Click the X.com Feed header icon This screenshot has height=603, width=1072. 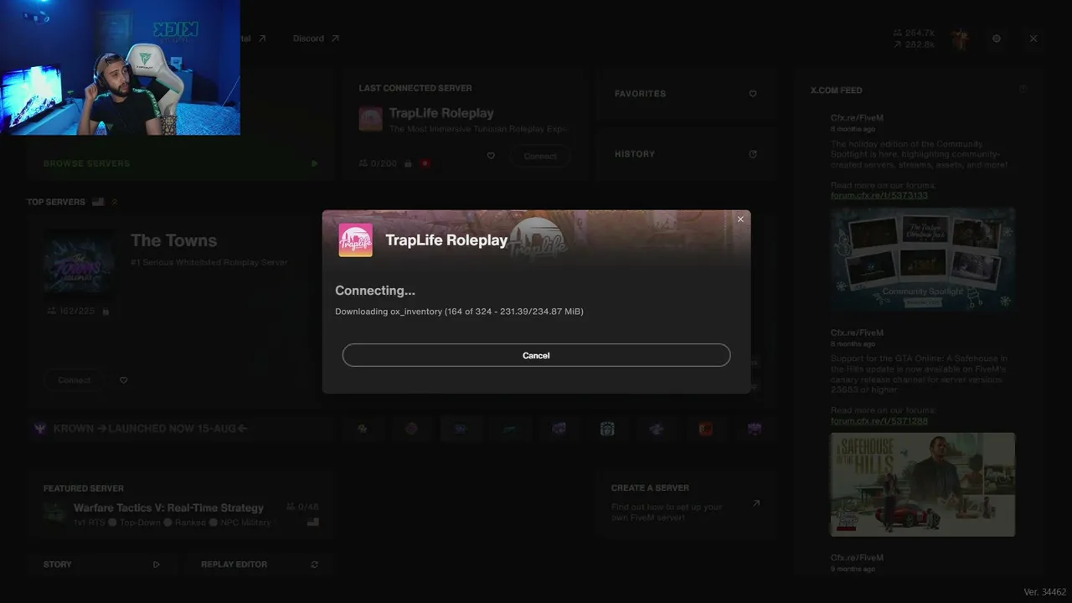click(1023, 90)
